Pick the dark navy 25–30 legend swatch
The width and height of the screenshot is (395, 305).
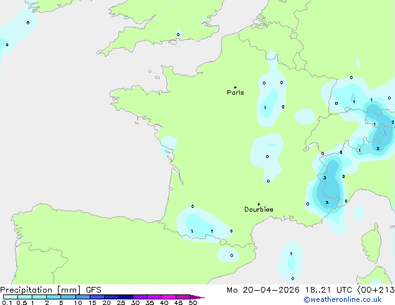click(x=126, y=297)
